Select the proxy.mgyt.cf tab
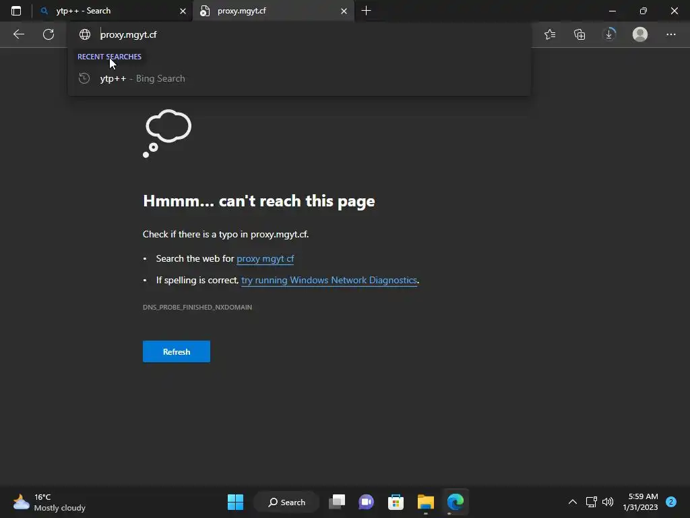The height and width of the screenshot is (518, 690). click(273, 11)
